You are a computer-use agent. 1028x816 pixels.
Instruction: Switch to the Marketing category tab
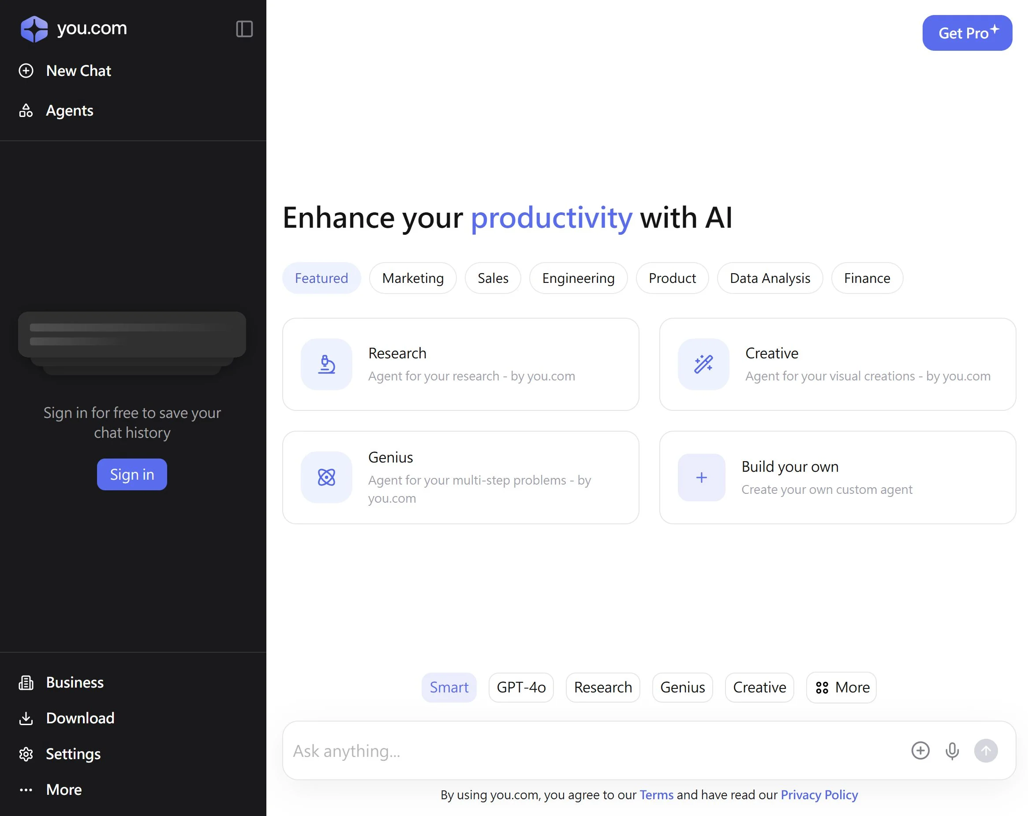tap(413, 278)
